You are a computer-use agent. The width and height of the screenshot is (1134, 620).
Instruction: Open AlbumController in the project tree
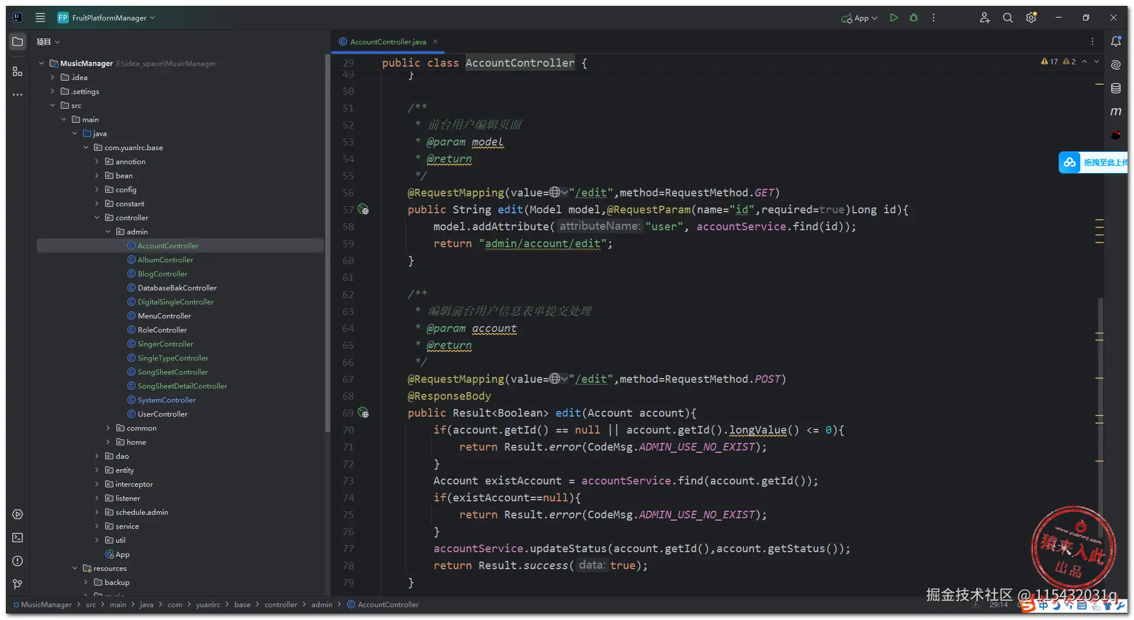tap(165, 259)
